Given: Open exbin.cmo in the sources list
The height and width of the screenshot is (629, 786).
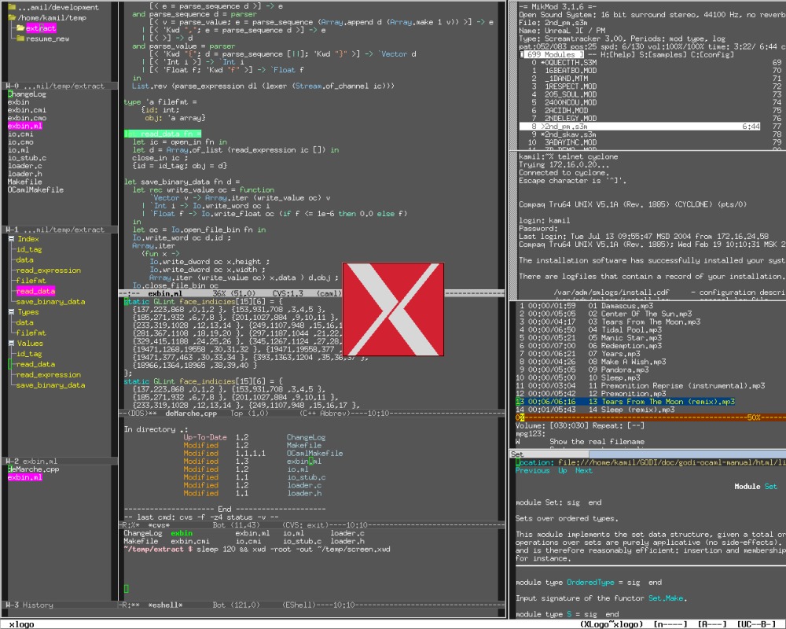Looking at the screenshot, I should [x=27, y=118].
